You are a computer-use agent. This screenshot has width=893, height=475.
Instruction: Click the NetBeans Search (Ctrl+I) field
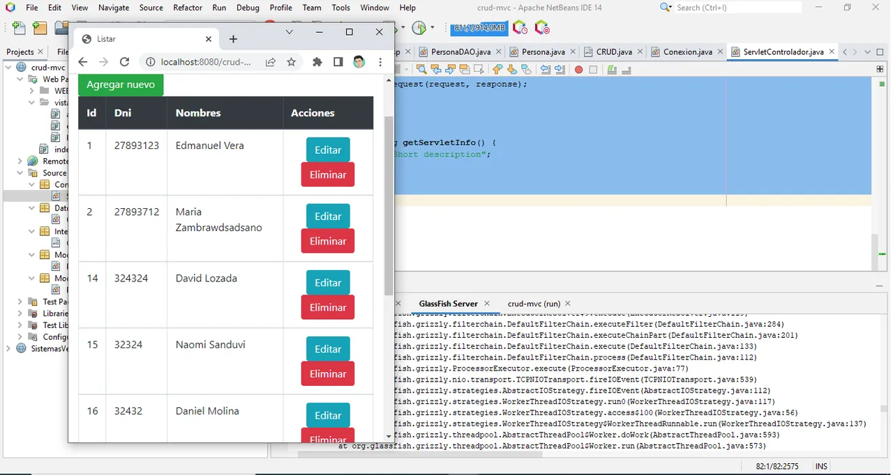738,8
